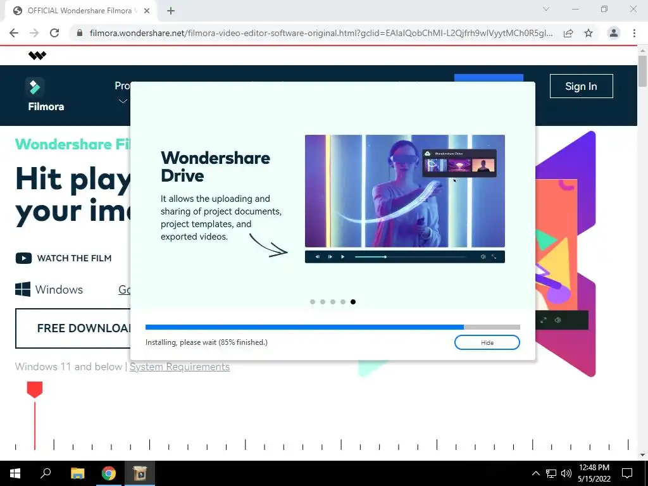
Task: Reload the page with refresh icon
Action: tap(54, 33)
